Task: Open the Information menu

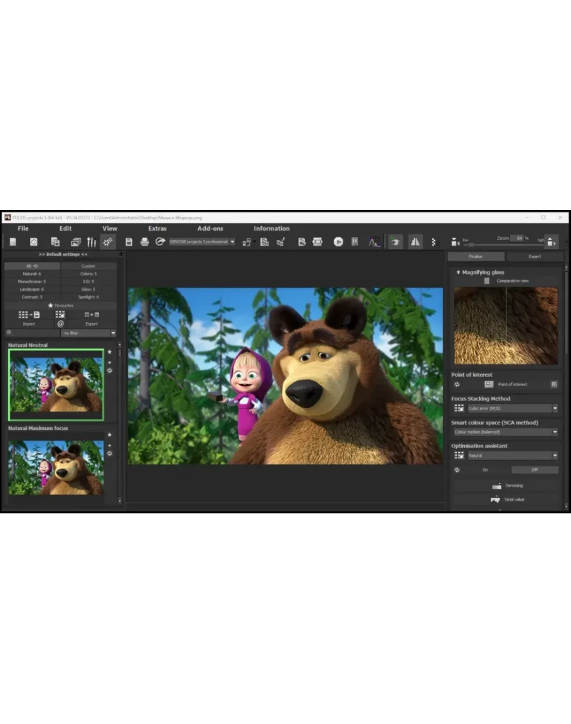Action: click(272, 229)
